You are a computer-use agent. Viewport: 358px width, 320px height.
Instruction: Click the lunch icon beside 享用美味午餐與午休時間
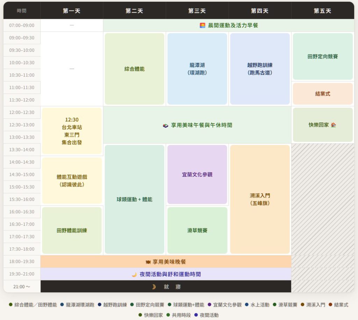[x=166, y=125]
